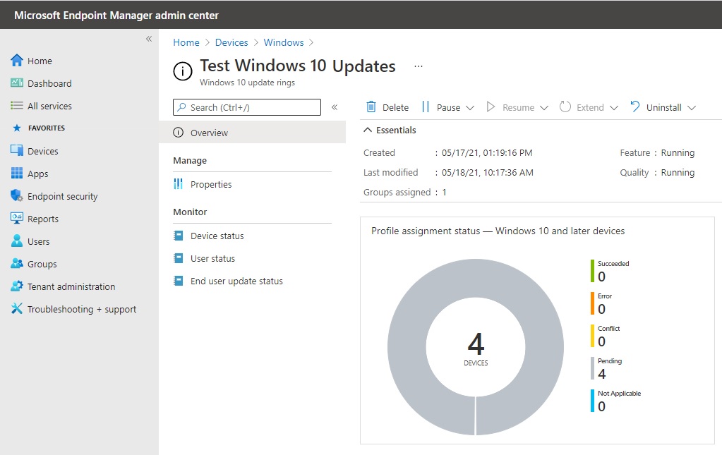
Task: Click the Home house icon in sidebar
Action: pos(17,60)
